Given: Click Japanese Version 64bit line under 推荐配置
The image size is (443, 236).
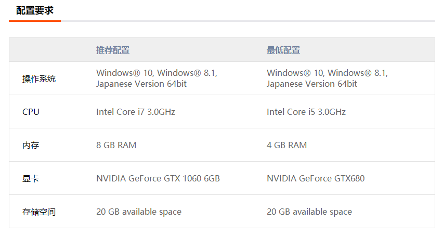Looking at the screenshot, I should (141, 84).
